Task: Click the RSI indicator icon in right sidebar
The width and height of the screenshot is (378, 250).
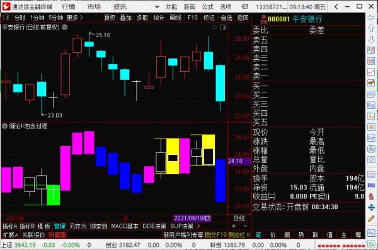Action: 371,185
